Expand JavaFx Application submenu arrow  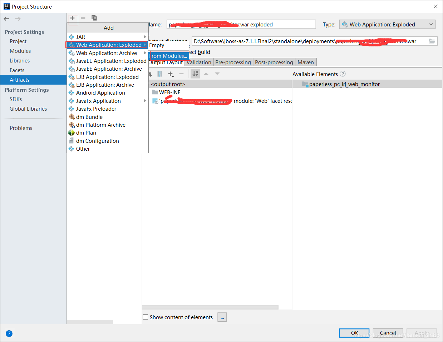[x=145, y=101]
